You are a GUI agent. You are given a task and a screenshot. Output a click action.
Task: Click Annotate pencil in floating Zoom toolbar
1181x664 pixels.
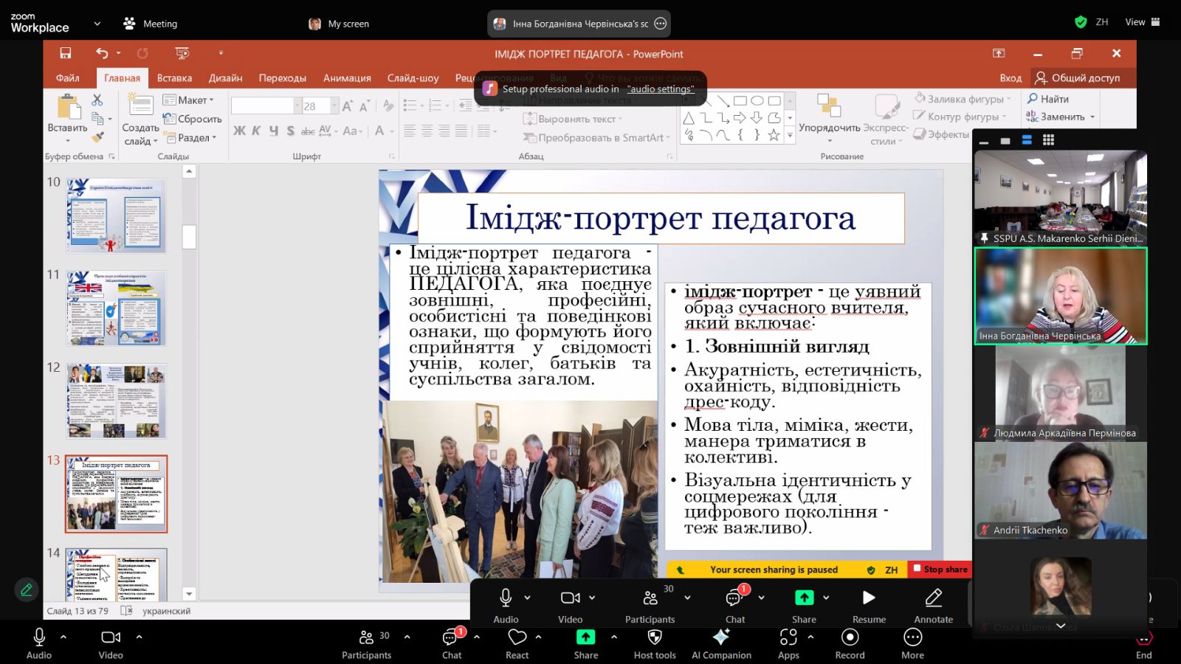pos(934,597)
